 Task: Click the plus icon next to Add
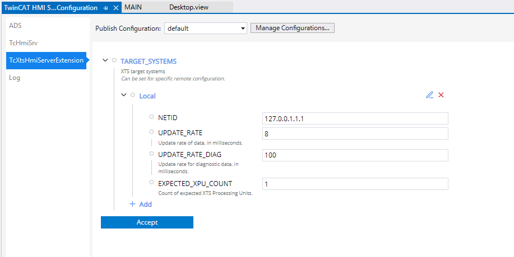coord(132,204)
